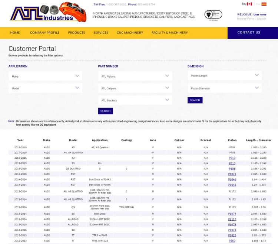The width and height of the screenshot is (278, 244).
Task: Click the Model column header
Action: 73,140
